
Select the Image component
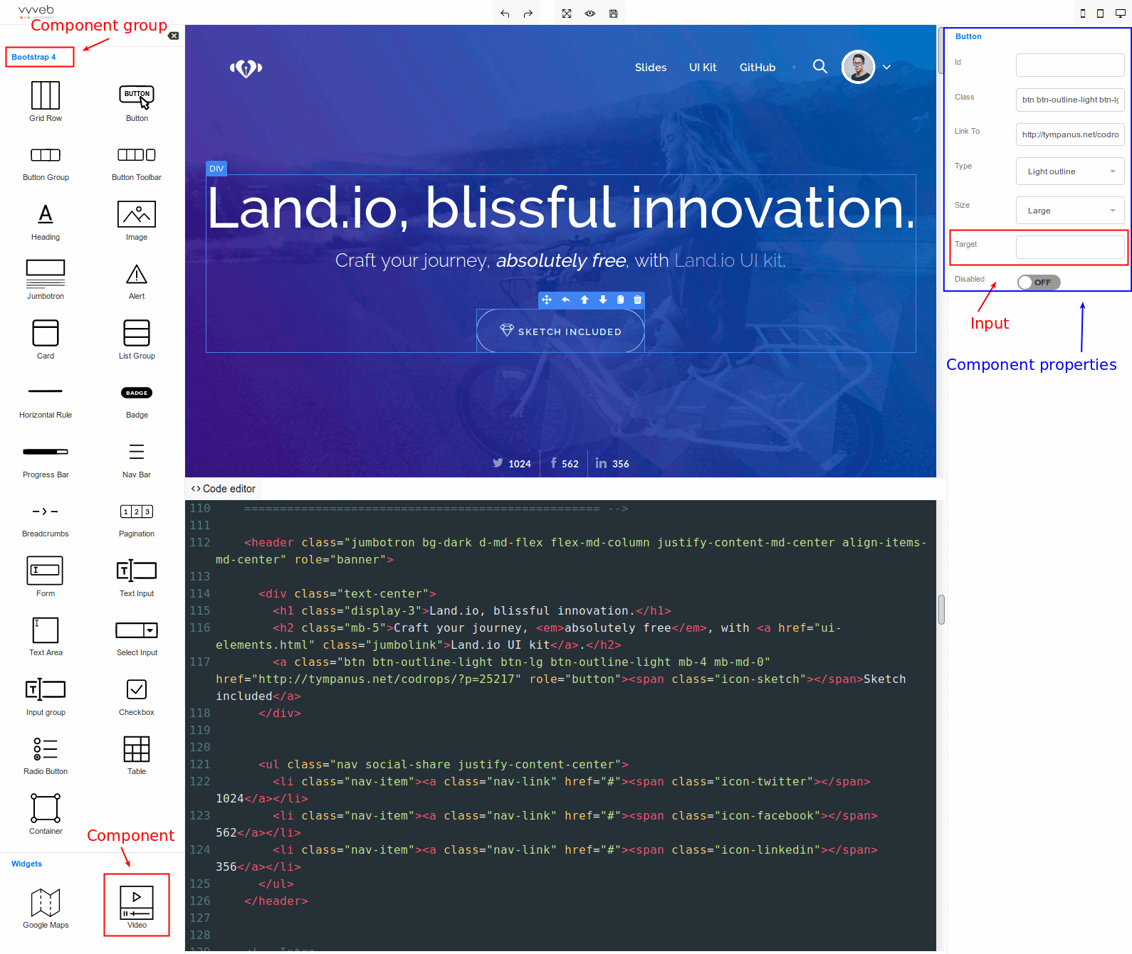(137, 221)
